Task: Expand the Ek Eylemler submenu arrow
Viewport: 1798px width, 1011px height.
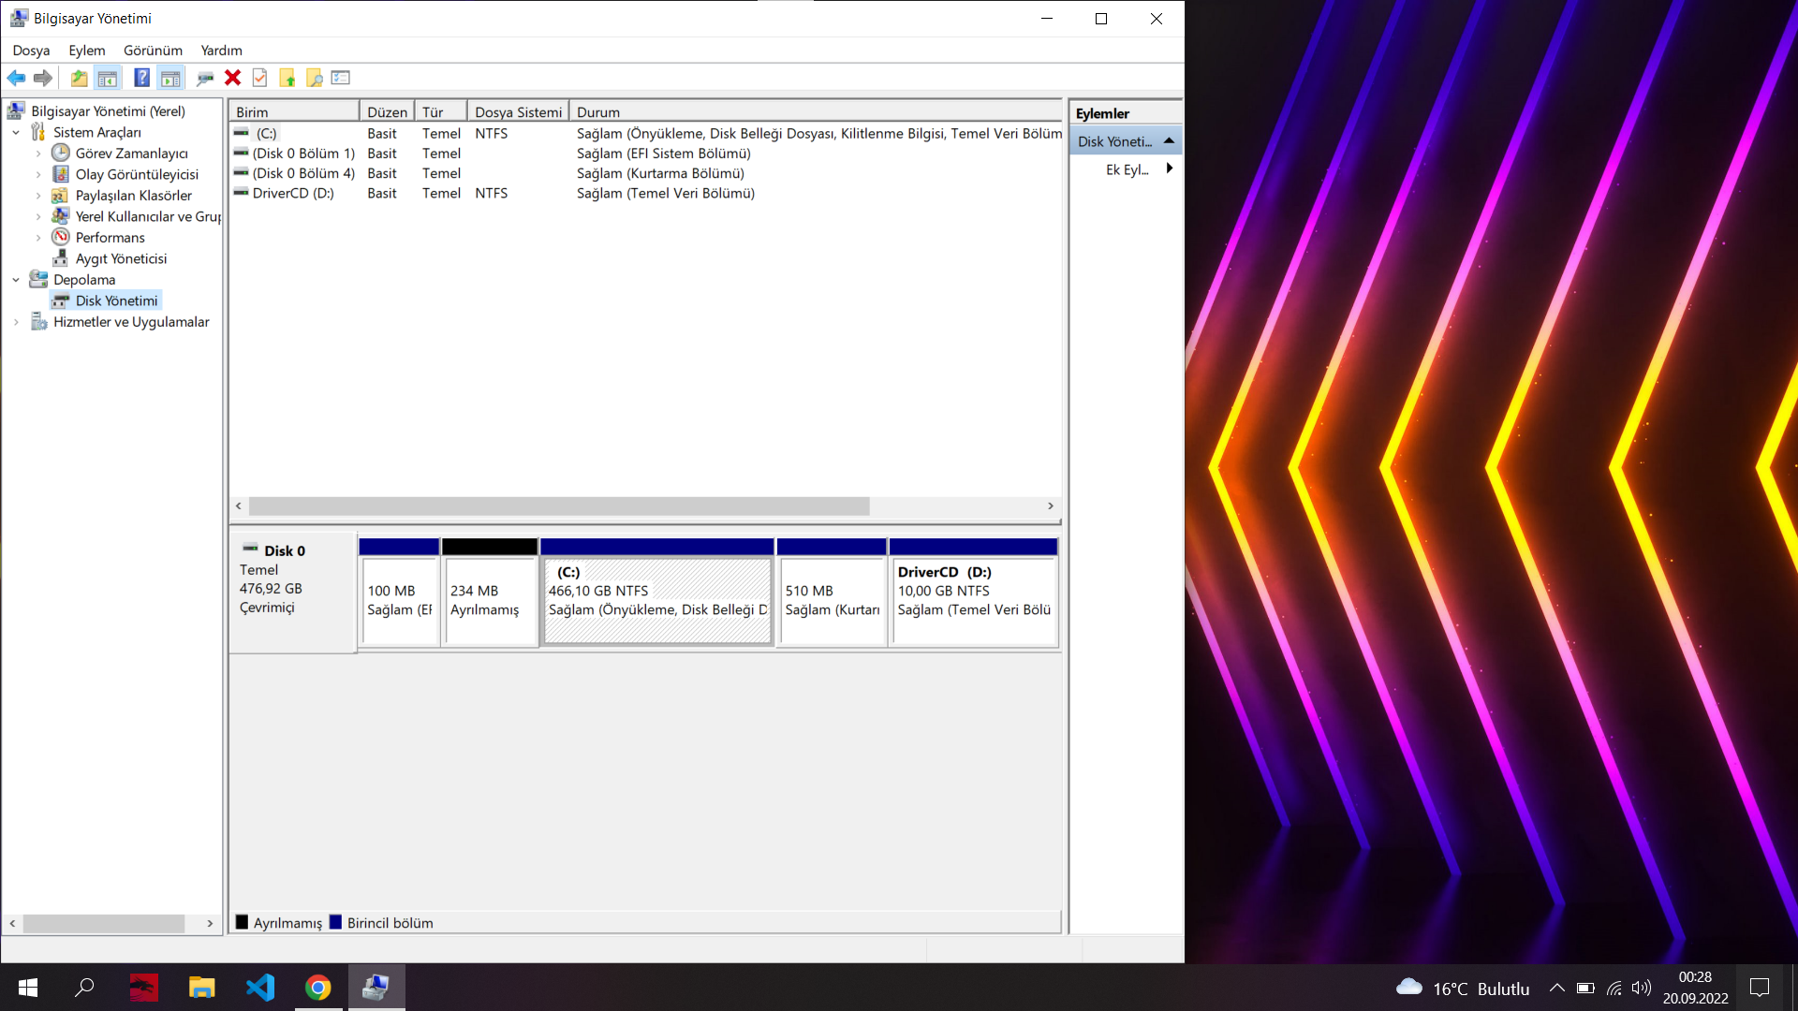Action: (x=1169, y=168)
